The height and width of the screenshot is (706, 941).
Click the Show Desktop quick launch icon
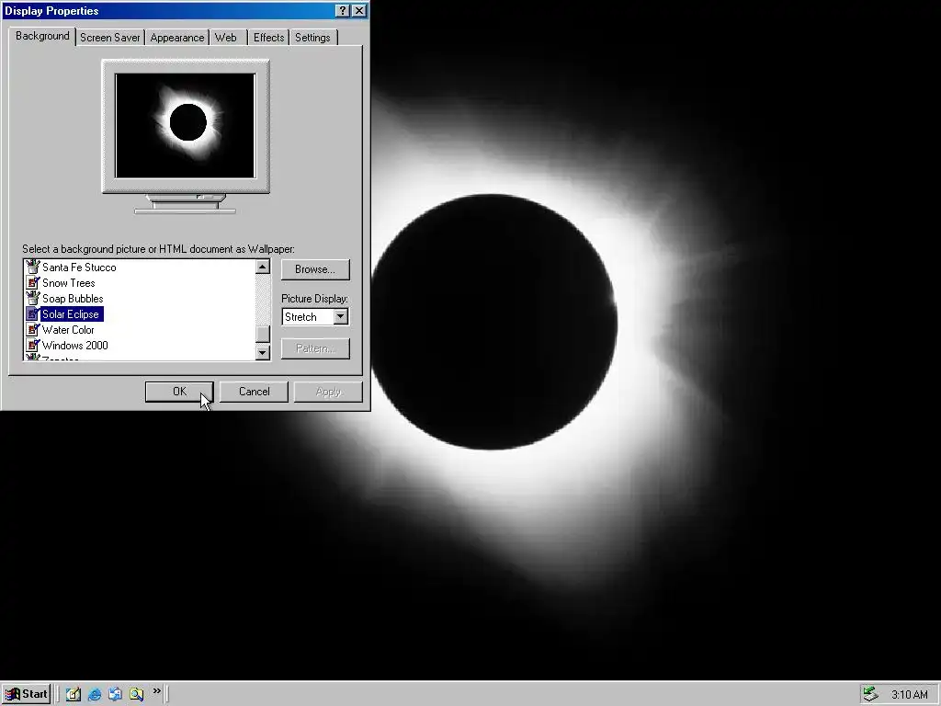(x=74, y=694)
